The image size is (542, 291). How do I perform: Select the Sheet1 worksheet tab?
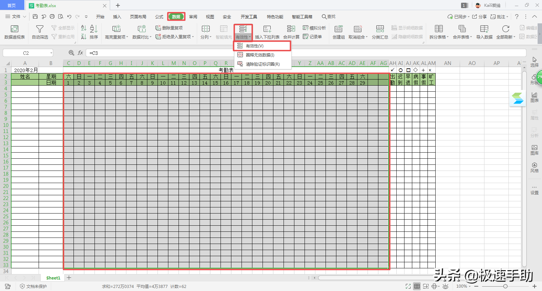pyautogui.click(x=53, y=278)
